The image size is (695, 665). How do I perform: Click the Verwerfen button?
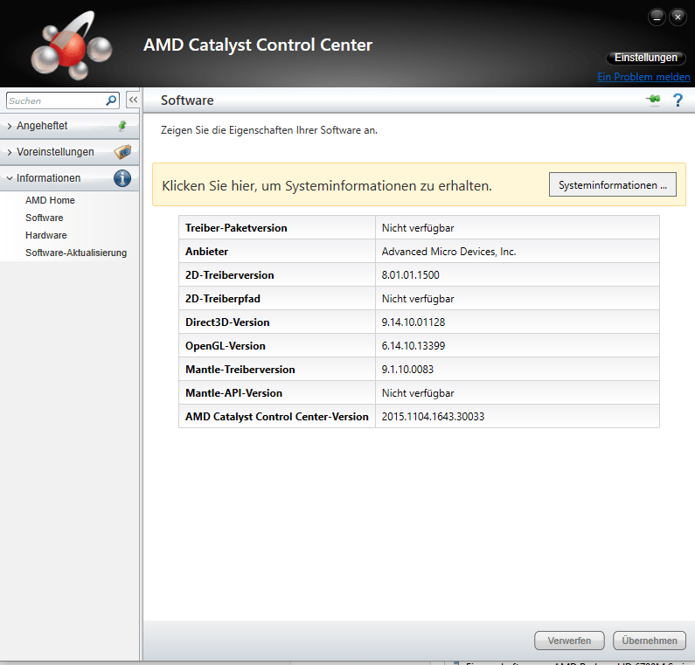[x=569, y=641]
